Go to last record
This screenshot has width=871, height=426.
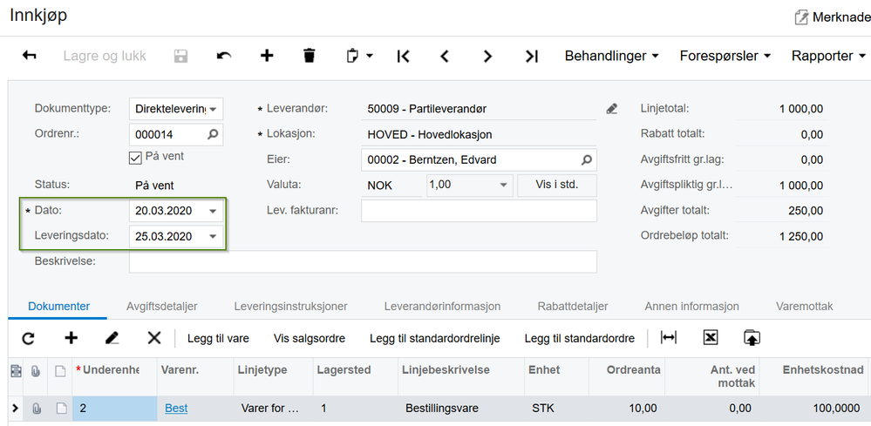click(x=532, y=56)
